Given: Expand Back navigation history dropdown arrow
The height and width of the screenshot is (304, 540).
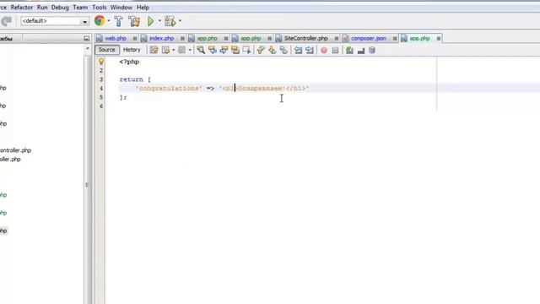Looking at the screenshot, I should click(173, 51).
